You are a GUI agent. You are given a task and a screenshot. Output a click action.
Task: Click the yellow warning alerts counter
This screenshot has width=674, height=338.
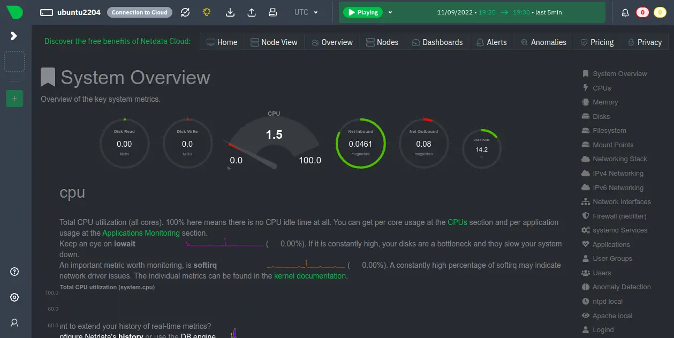(660, 12)
